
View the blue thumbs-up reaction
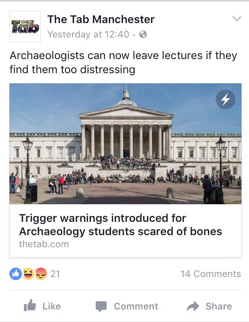[x=16, y=274]
